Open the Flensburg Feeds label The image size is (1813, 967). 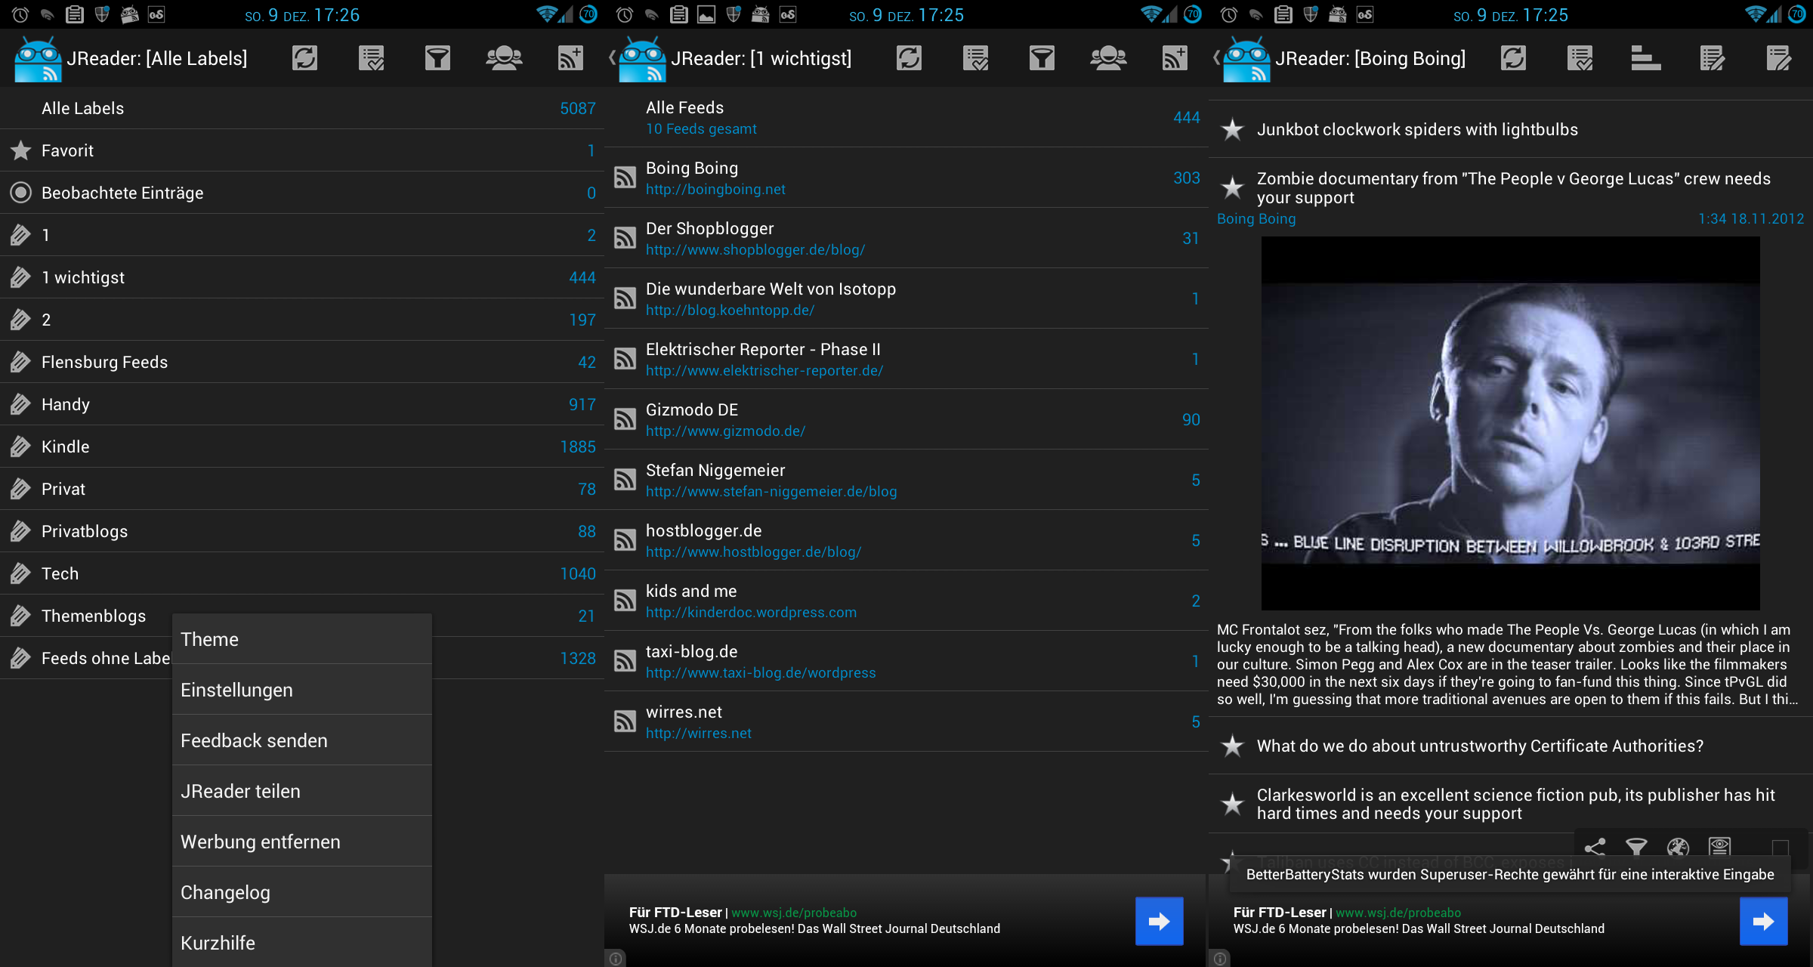click(302, 362)
